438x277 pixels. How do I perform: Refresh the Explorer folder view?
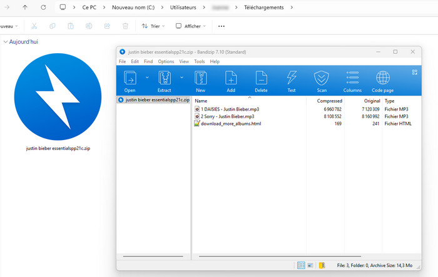pos(43,8)
